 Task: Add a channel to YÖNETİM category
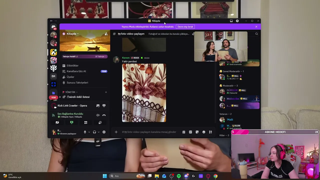(x=106, y=92)
